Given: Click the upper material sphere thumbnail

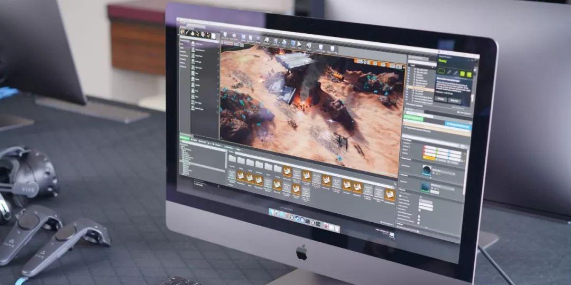Looking at the screenshot, I should [x=427, y=170].
